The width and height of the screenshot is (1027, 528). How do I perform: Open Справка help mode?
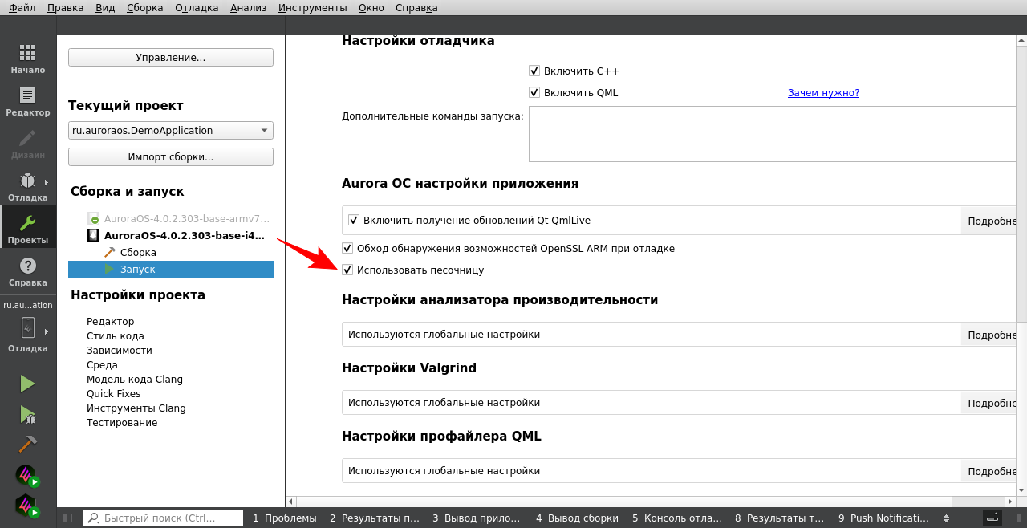pyautogui.click(x=27, y=271)
